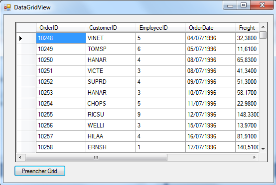Viewport: 276px width, 185px height.
Task: Select the ERNSH customer cell
Action: [x=111, y=147]
